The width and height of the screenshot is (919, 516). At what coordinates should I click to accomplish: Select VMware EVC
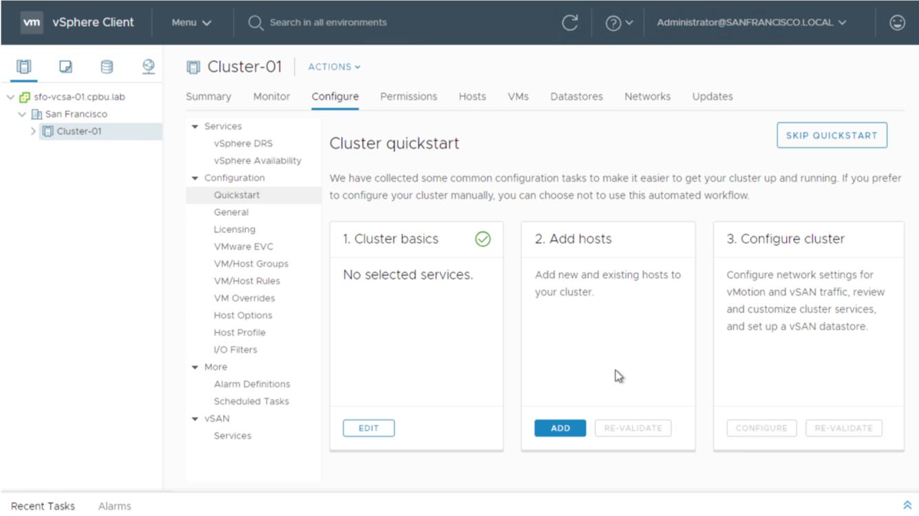tap(244, 247)
